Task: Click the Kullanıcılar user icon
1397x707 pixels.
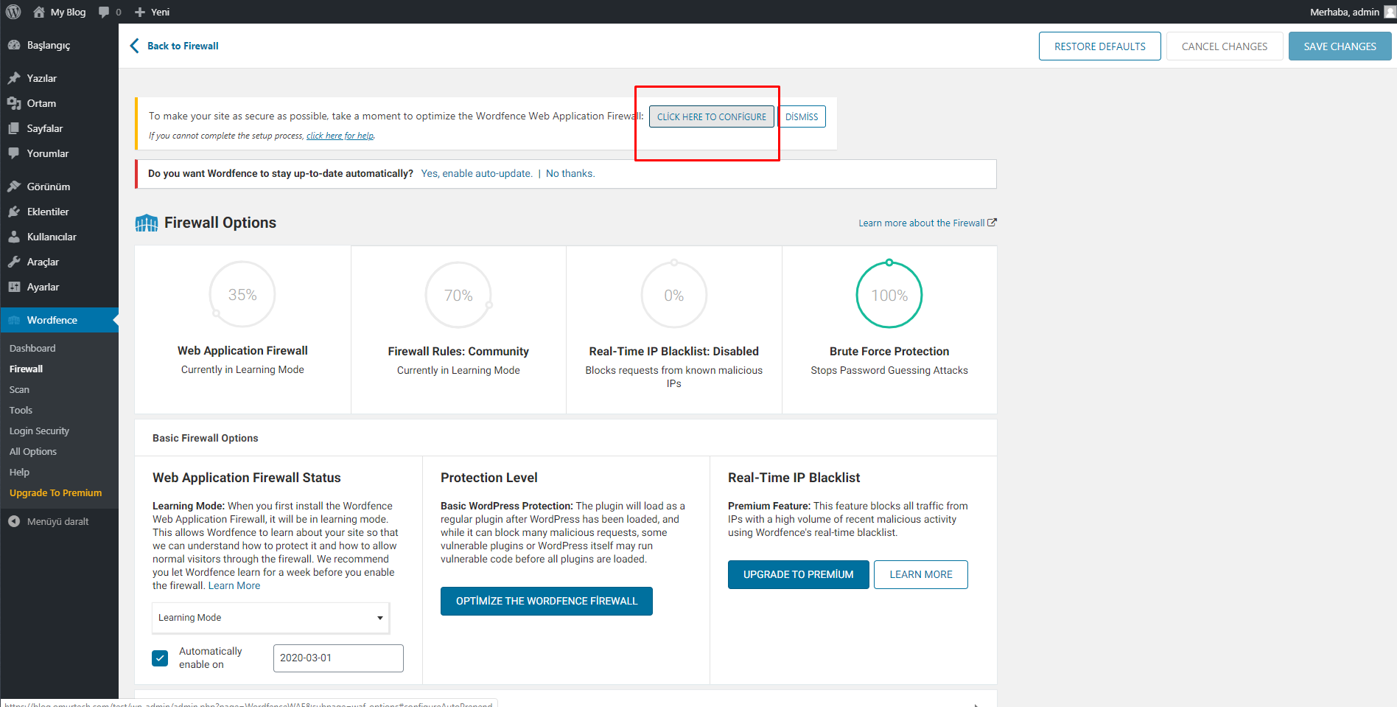Action: 14,237
